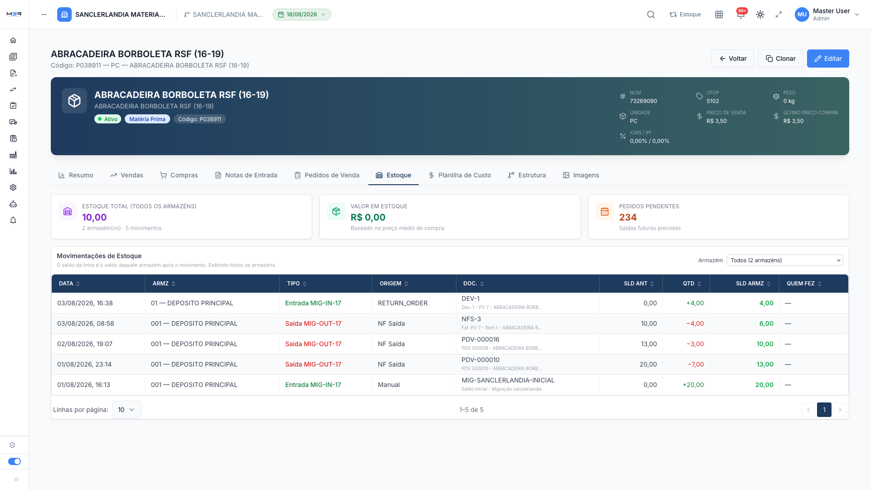Click the Clonar button
The width and height of the screenshot is (871, 490).
point(781,59)
